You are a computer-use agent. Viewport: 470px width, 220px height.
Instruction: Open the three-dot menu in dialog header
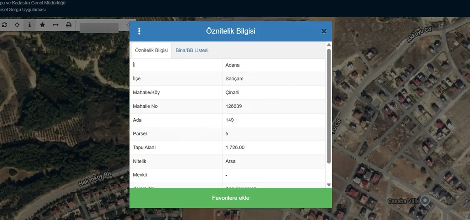click(x=139, y=31)
